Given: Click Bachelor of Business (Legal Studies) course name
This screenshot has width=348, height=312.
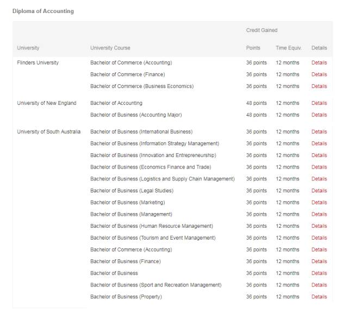Looking at the screenshot, I should point(132,191).
